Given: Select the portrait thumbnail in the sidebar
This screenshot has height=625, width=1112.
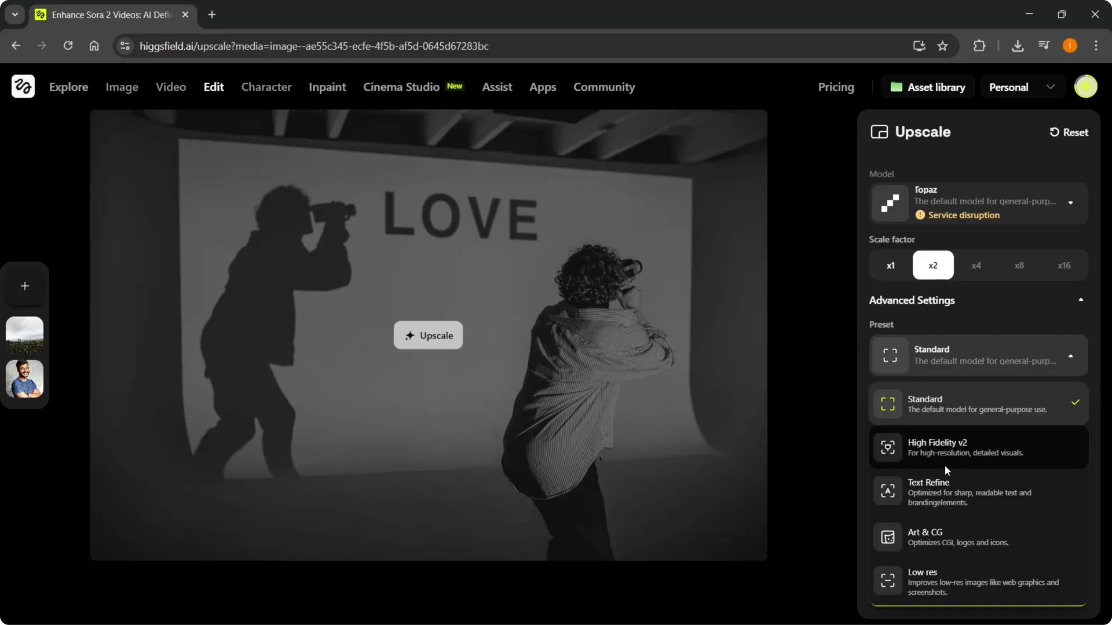Looking at the screenshot, I should click(x=24, y=379).
